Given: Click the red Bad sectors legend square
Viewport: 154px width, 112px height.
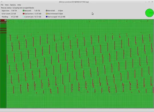Looking at the screenshot, I should (x=23, y=14).
